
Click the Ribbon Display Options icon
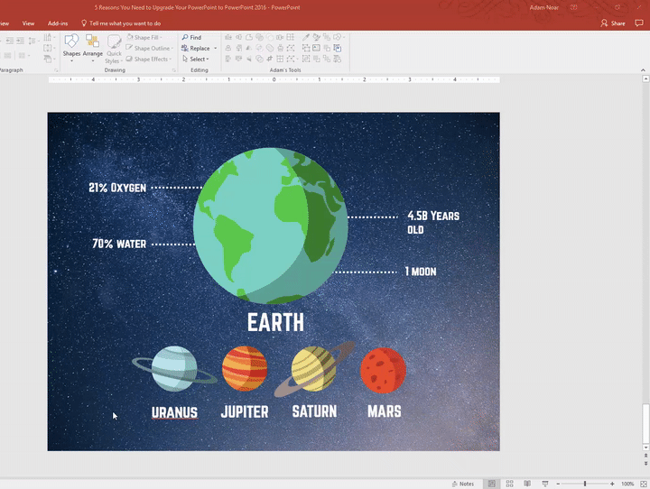pos(573,6)
